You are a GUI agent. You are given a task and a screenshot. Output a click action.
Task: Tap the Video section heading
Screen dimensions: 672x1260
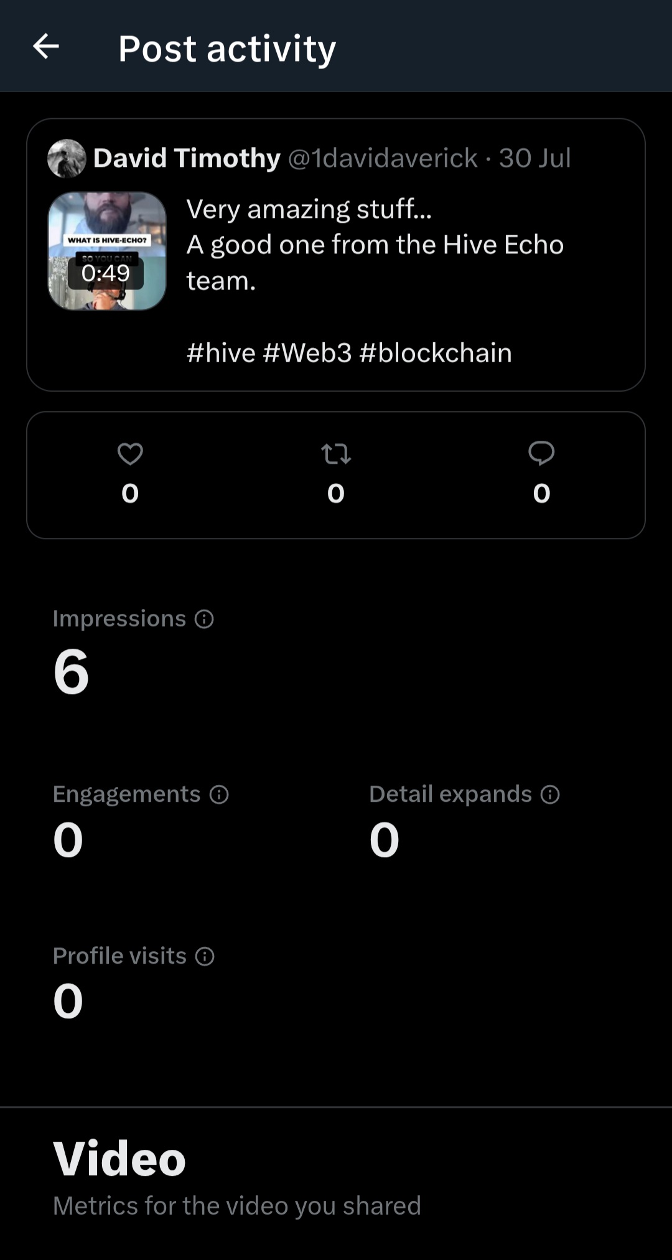[x=119, y=1159]
